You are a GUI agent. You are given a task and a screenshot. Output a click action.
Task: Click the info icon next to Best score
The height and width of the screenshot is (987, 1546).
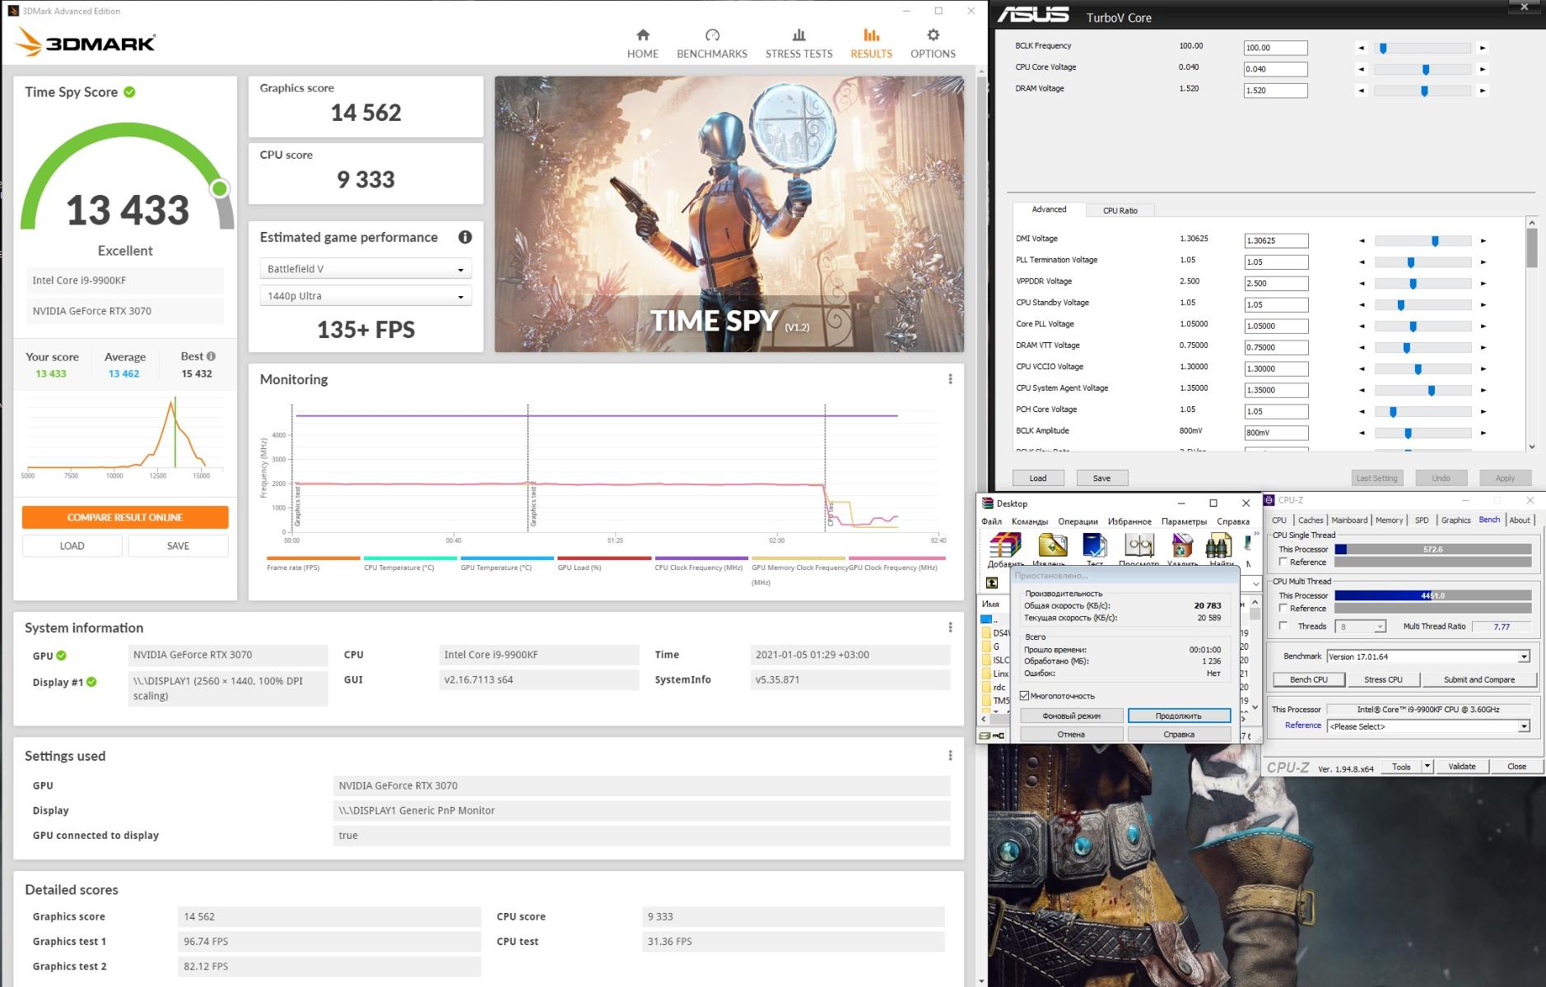click(211, 356)
